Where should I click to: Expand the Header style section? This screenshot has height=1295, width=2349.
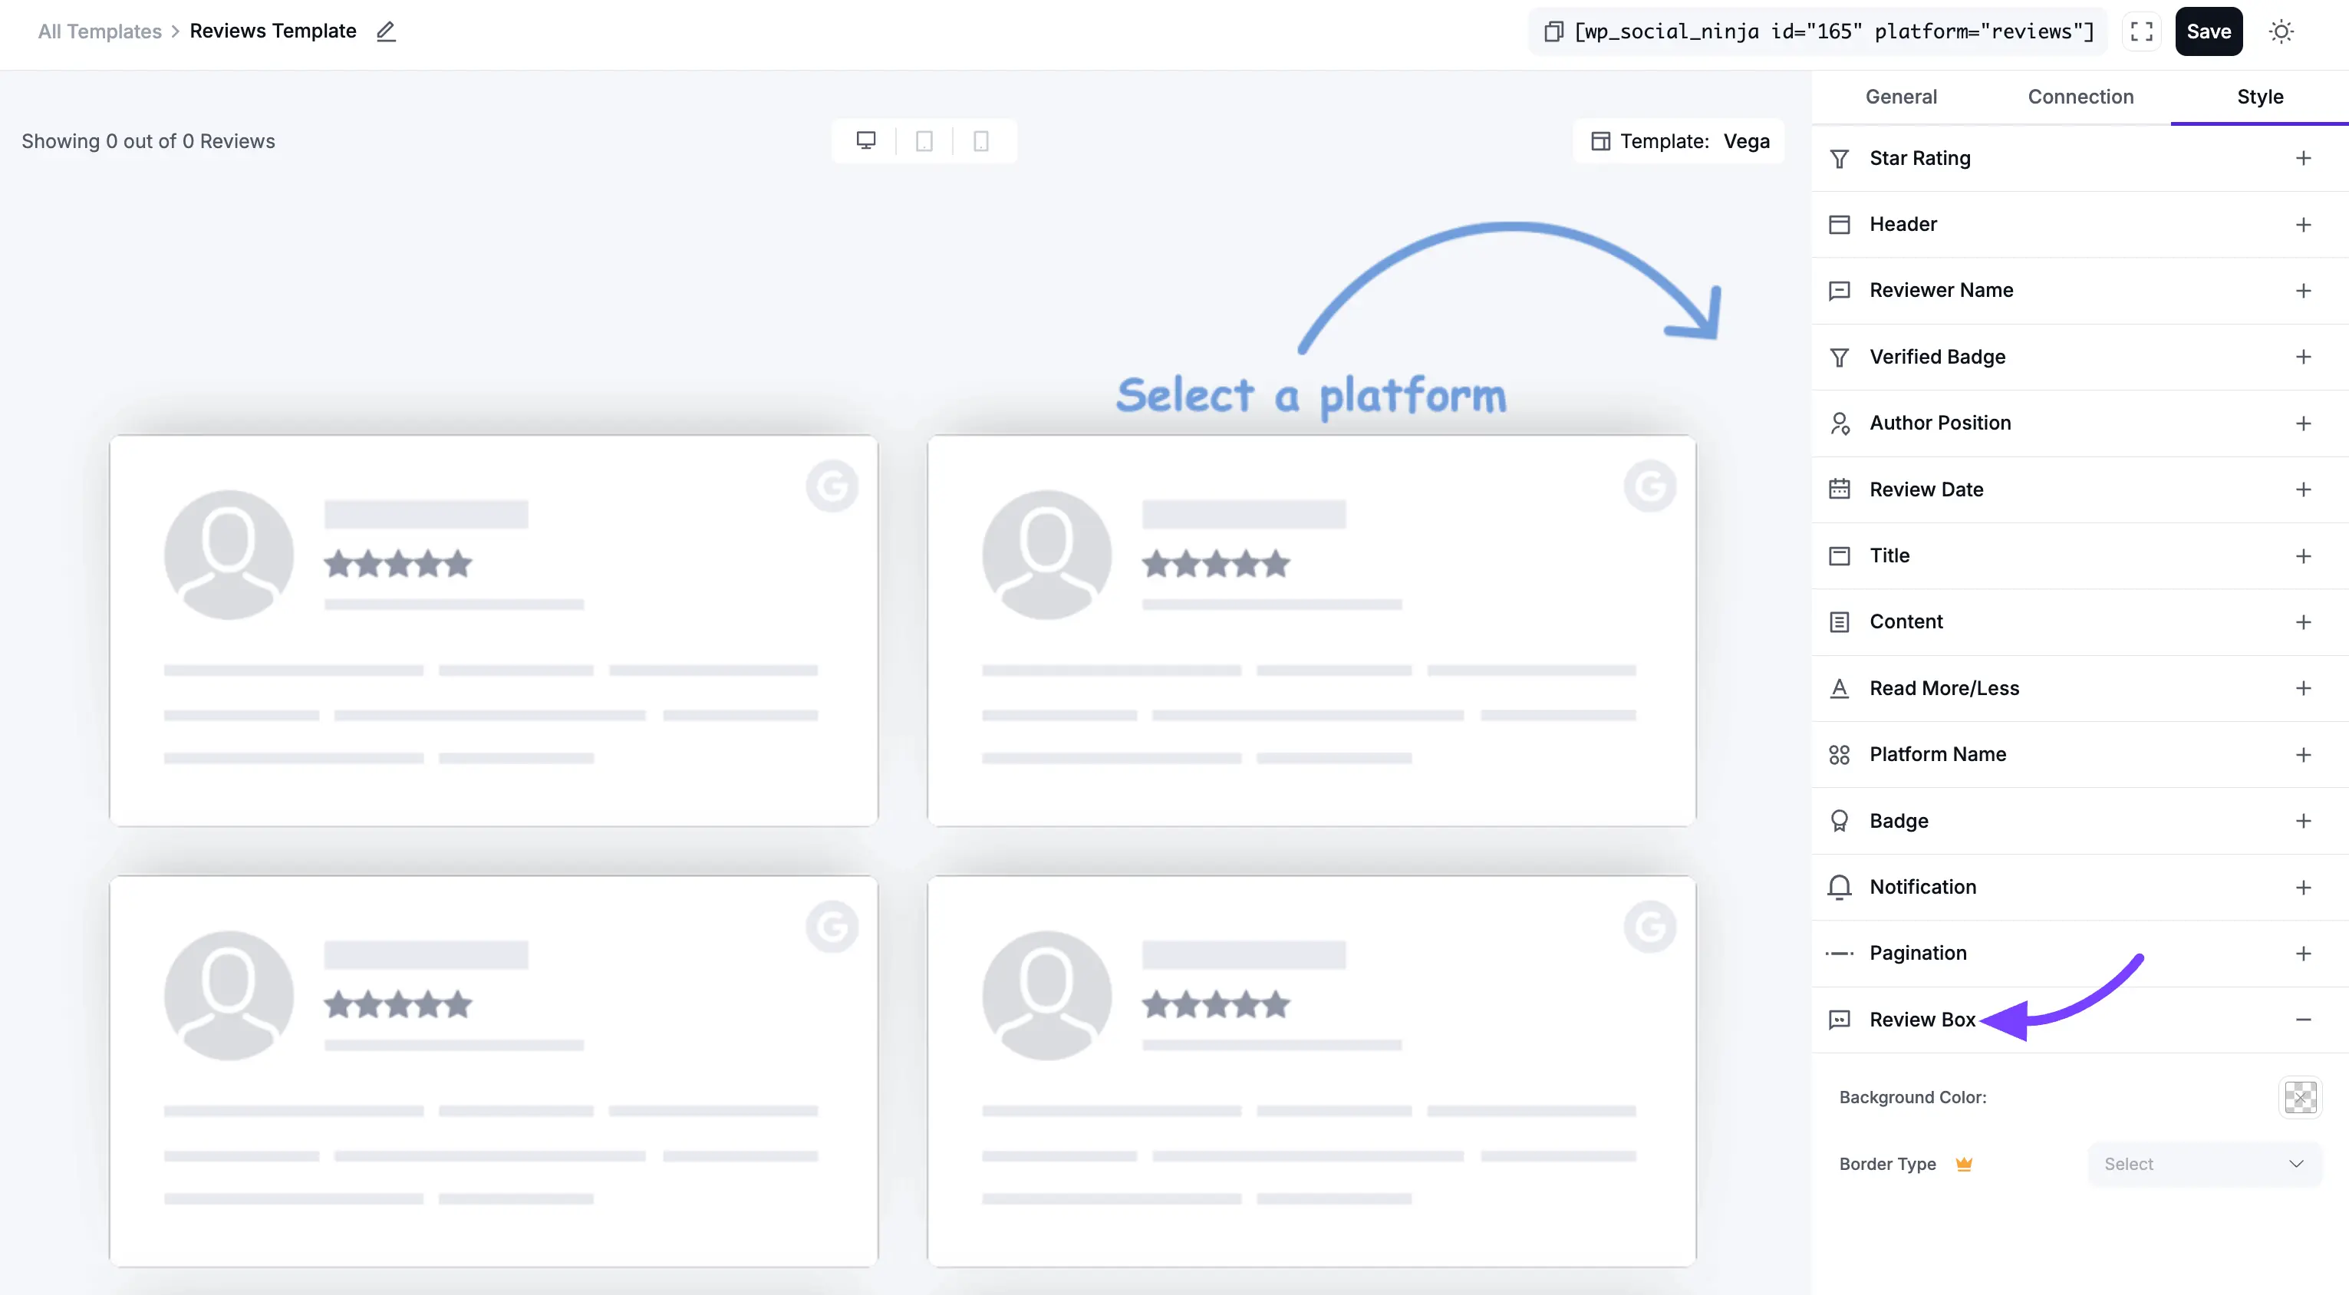[x=2305, y=224]
